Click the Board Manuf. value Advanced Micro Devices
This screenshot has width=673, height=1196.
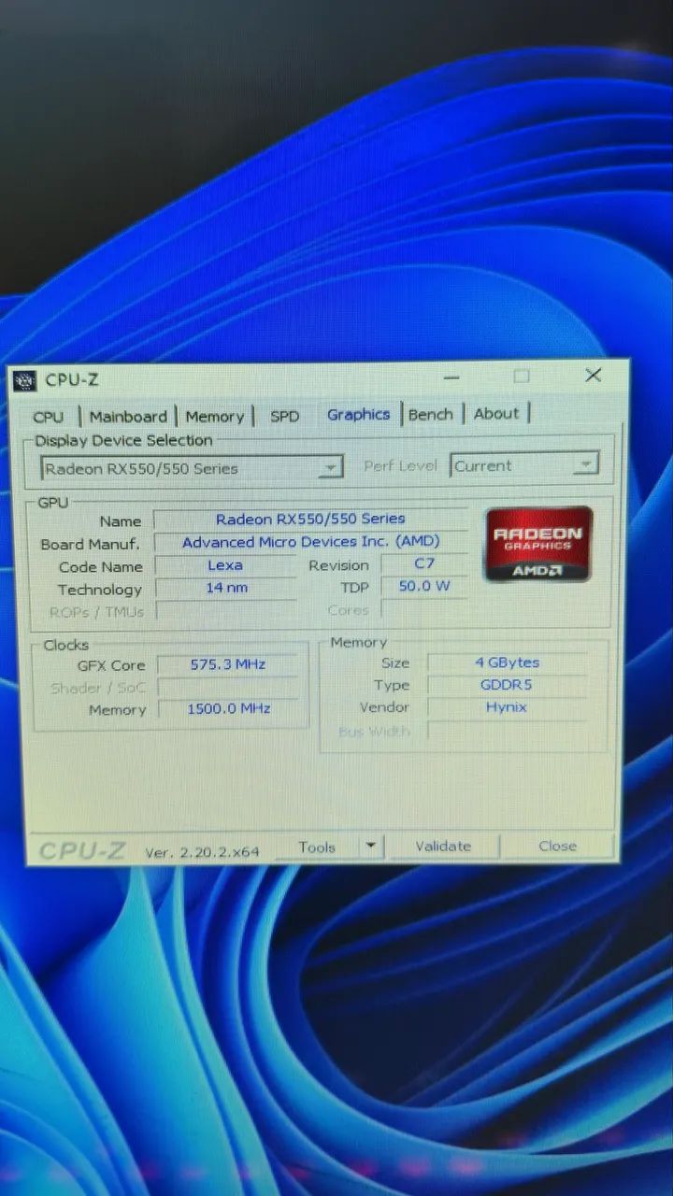[x=310, y=542]
